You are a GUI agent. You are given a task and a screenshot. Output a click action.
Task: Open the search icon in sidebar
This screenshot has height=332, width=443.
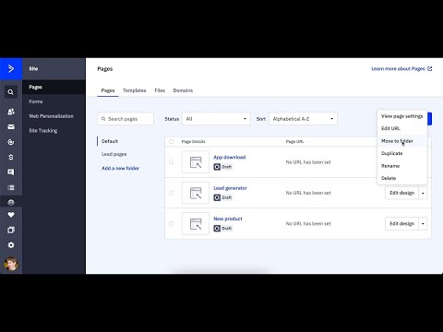tap(11, 92)
